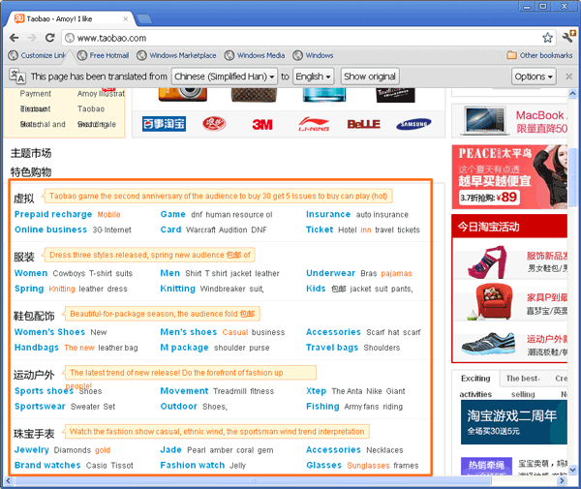The image size is (581, 489).
Task: Open the Underwear category link
Action: pyautogui.click(x=330, y=273)
